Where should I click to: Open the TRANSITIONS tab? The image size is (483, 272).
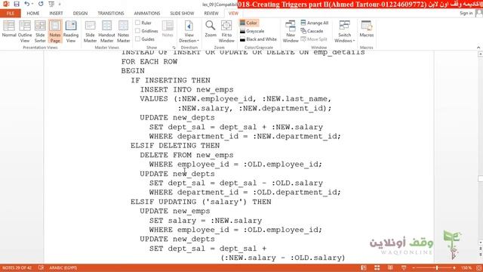[111, 14]
